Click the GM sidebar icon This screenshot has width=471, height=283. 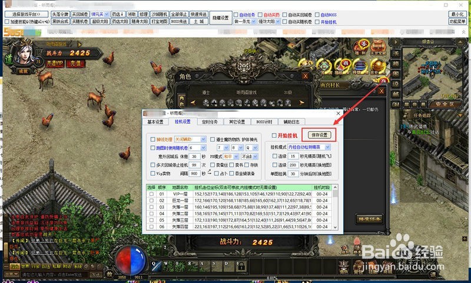tap(396, 105)
